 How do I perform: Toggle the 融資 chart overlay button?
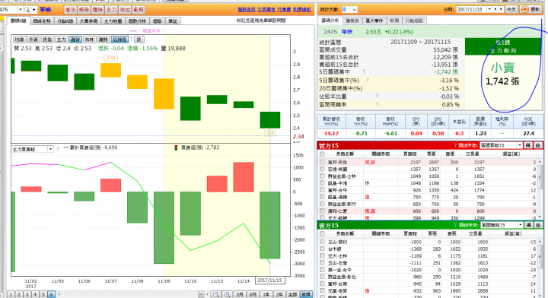(x=75, y=40)
